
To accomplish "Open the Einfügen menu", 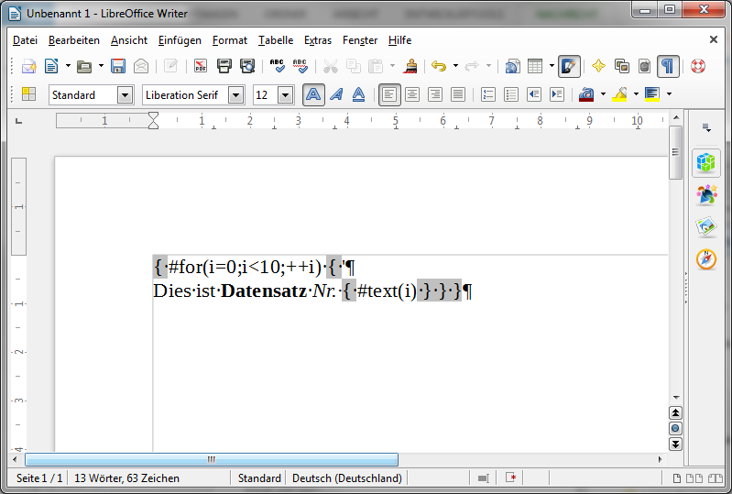I will tap(180, 40).
